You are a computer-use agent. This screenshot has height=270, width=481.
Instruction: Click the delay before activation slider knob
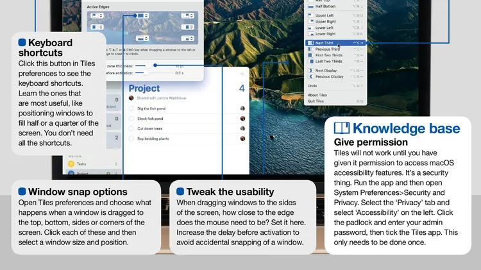tap(146, 73)
